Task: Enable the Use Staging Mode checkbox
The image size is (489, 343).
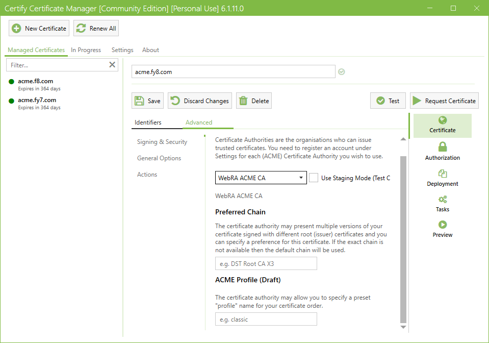Action: point(314,178)
